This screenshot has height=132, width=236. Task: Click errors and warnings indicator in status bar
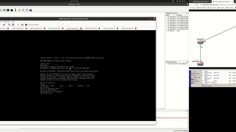[181, 131]
